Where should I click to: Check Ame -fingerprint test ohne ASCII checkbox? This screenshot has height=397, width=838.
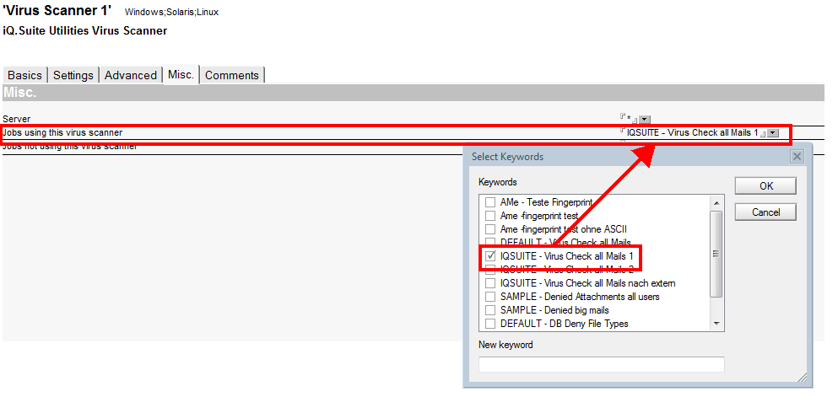tap(490, 229)
